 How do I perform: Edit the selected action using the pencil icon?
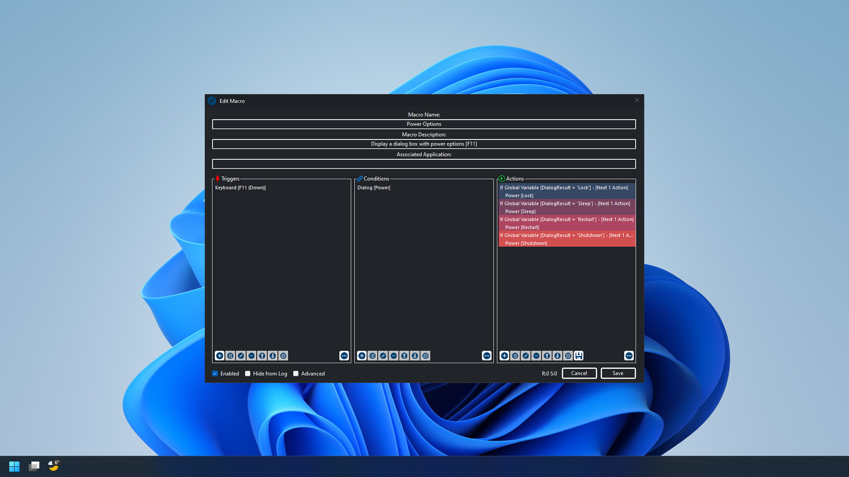point(526,356)
